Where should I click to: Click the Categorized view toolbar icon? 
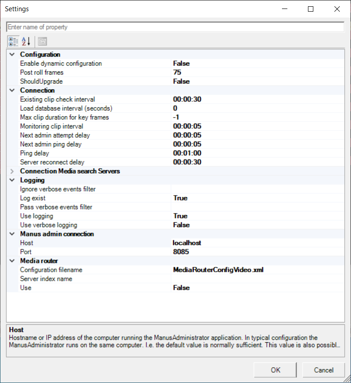pyautogui.click(x=13, y=42)
